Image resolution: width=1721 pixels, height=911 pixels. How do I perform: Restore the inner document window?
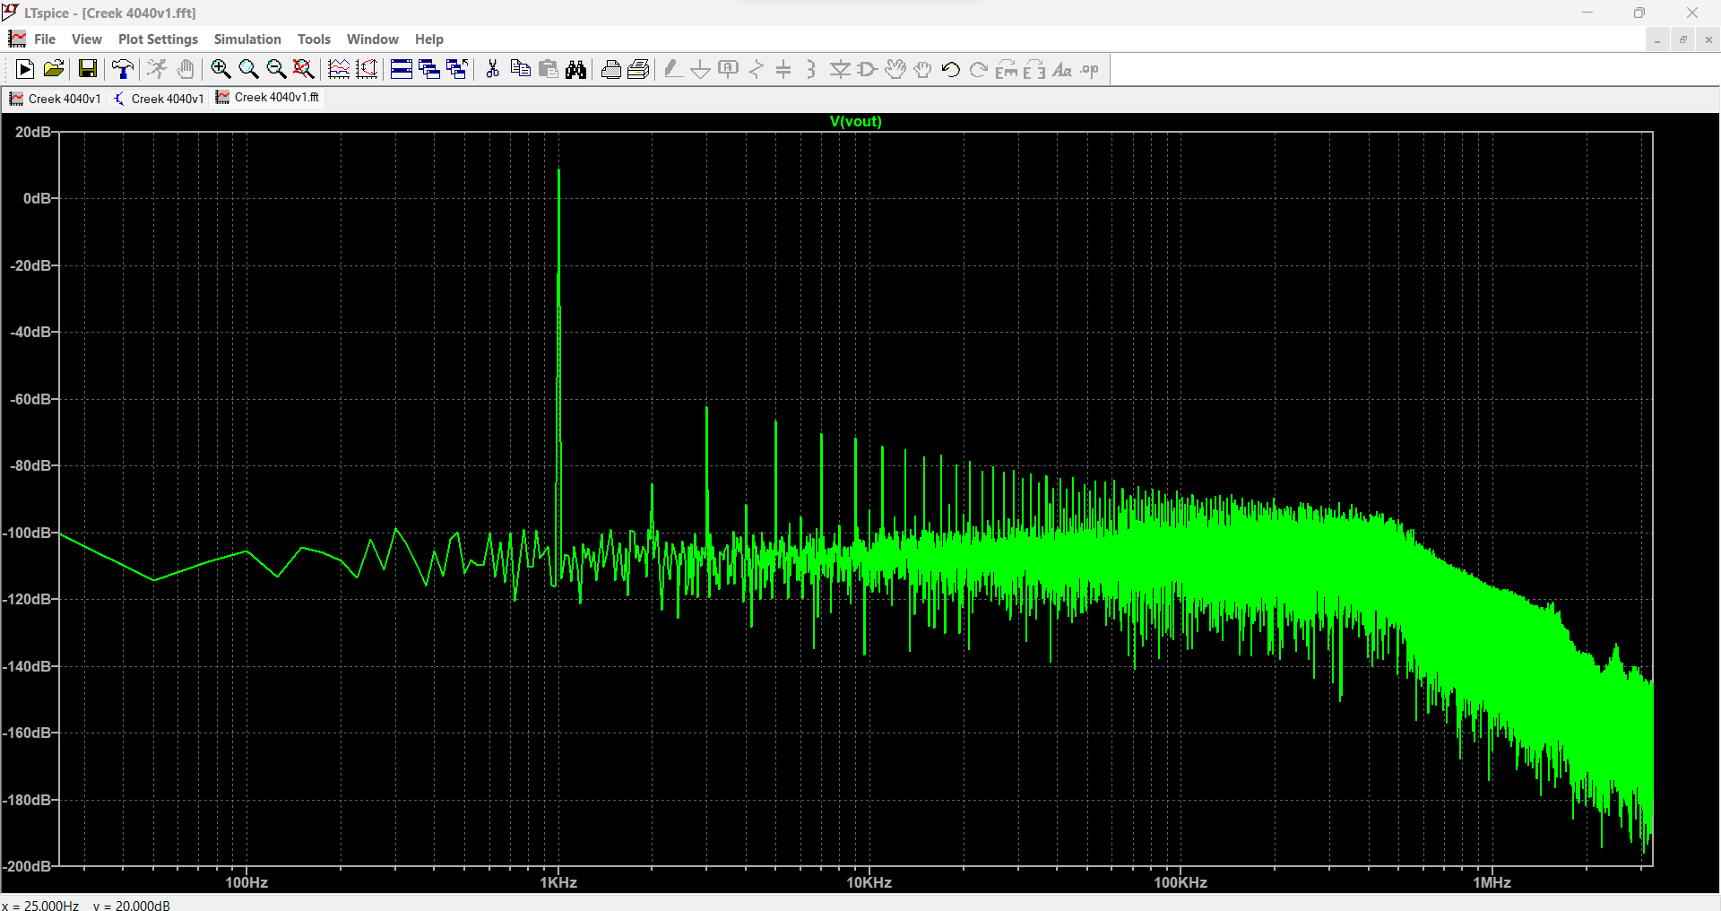point(1683,39)
